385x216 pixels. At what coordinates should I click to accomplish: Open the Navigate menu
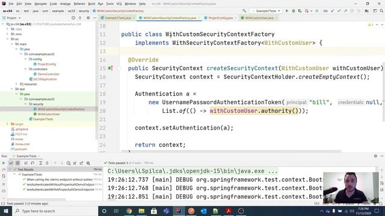click(x=40, y=4)
